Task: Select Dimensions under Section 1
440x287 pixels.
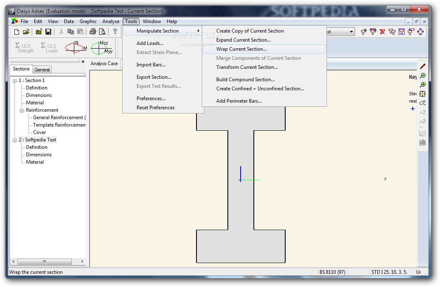Action: coord(39,95)
